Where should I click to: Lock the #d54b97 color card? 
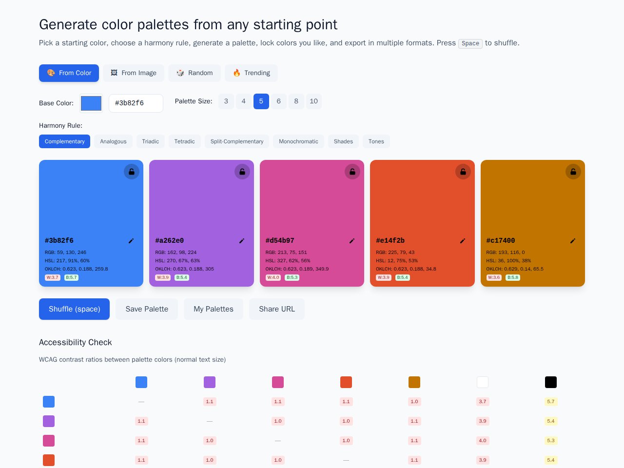[352, 172]
